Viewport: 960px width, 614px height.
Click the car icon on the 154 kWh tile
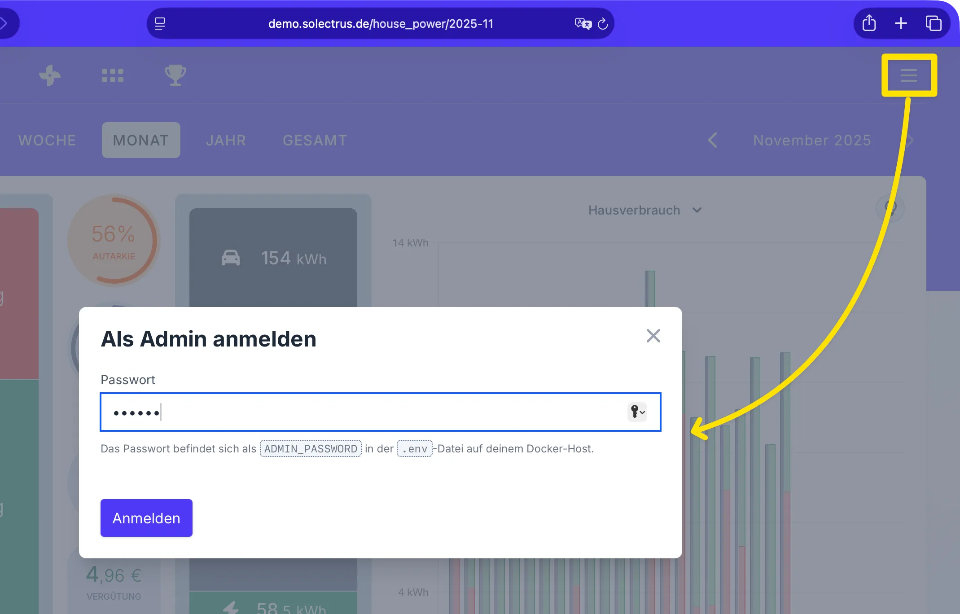click(232, 257)
